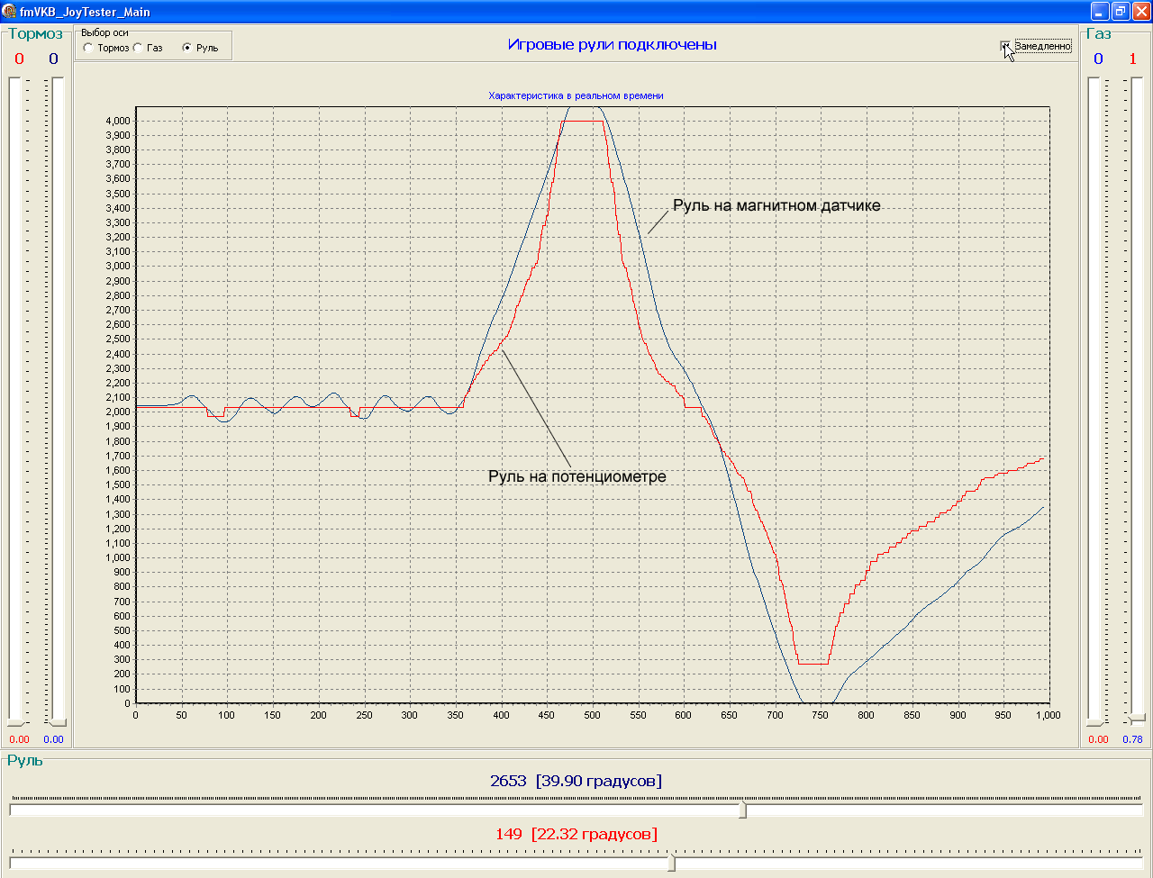
Task: Minimize the fmVKB_JoyTester_Main window
Action: (x=1100, y=11)
